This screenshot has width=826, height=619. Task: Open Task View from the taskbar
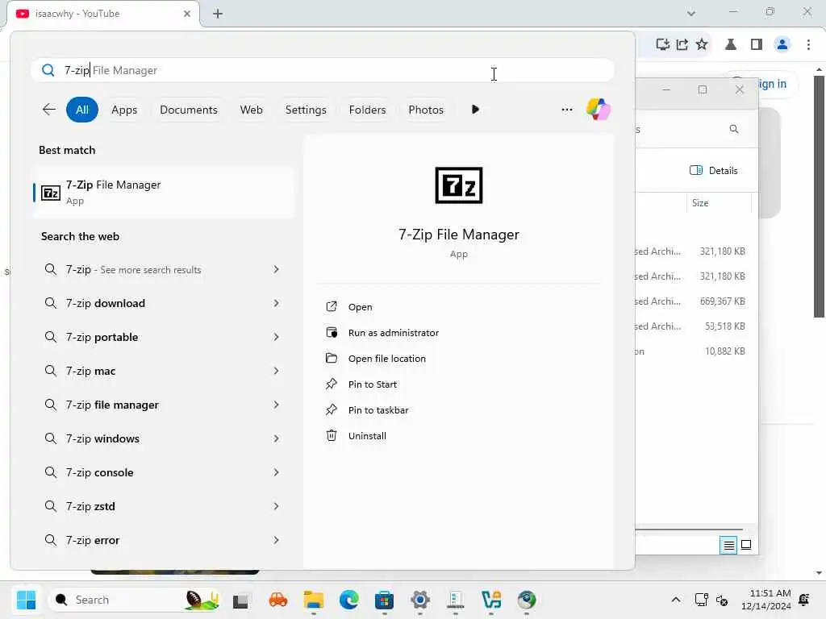[240, 600]
